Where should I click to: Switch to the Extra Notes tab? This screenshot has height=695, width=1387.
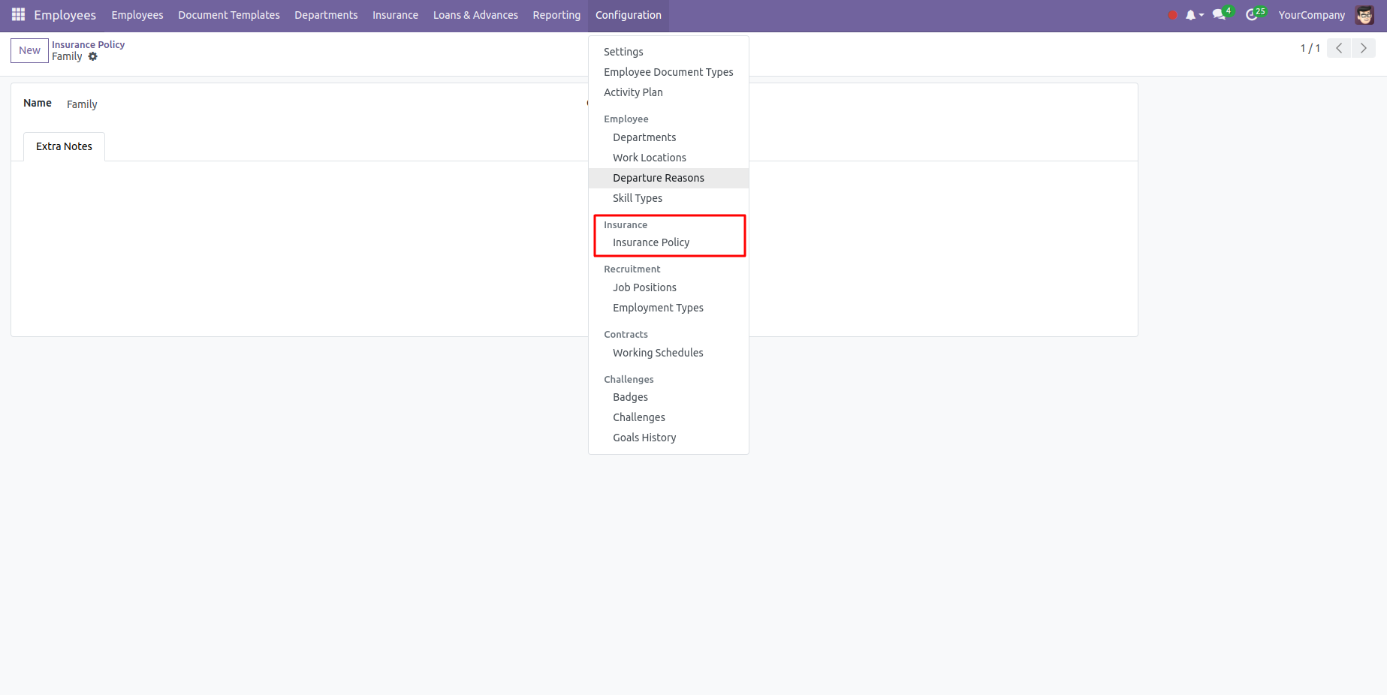point(64,146)
